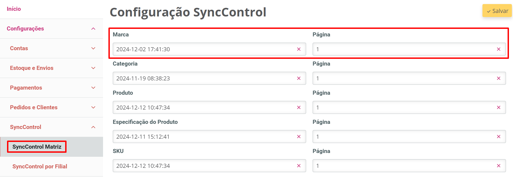Image resolution: width=513 pixels, height=177 pixels.
Task: Collapse the SyncControl submenu chevron
Action: pyautogui.click(x=93, y=127)
